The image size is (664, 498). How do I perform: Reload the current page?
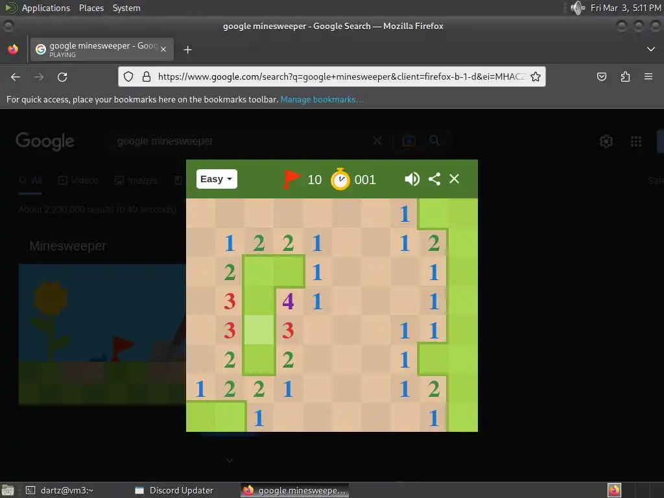click(x=62, y=77)
